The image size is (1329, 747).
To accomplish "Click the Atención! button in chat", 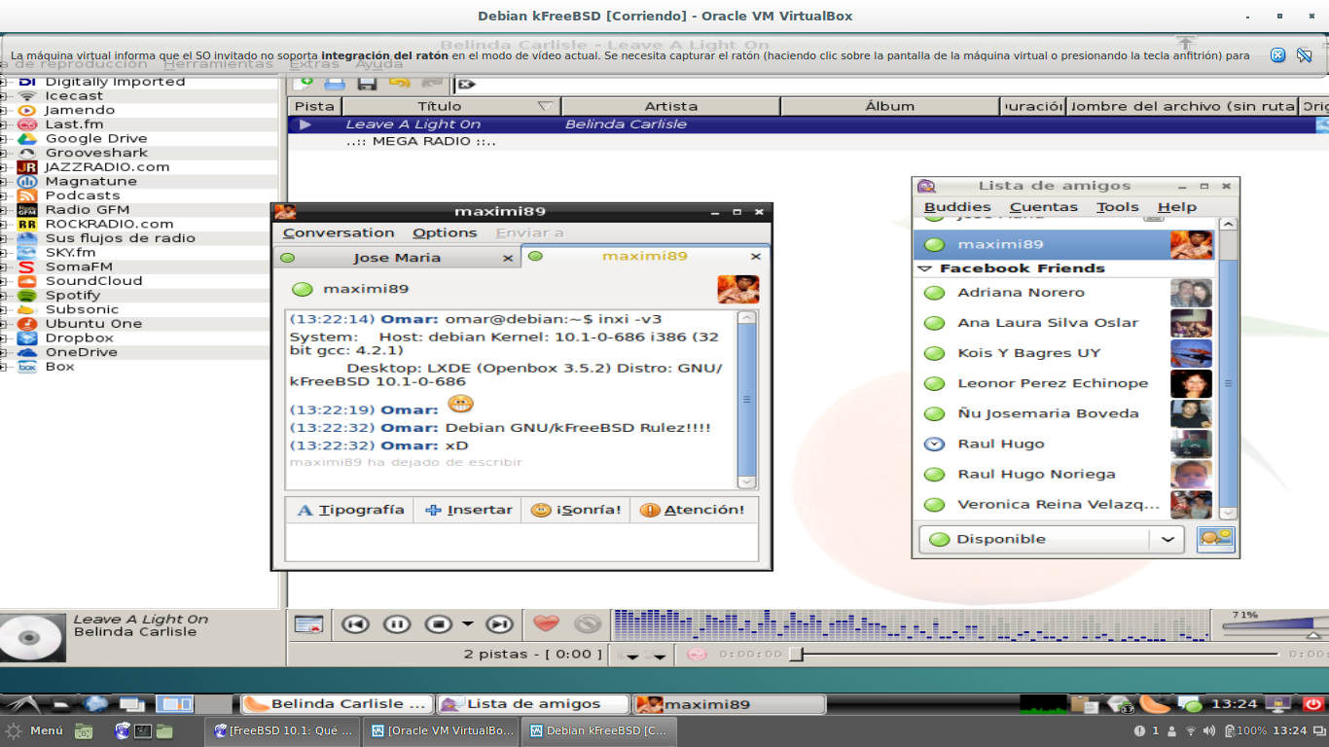I will point(693,510).
